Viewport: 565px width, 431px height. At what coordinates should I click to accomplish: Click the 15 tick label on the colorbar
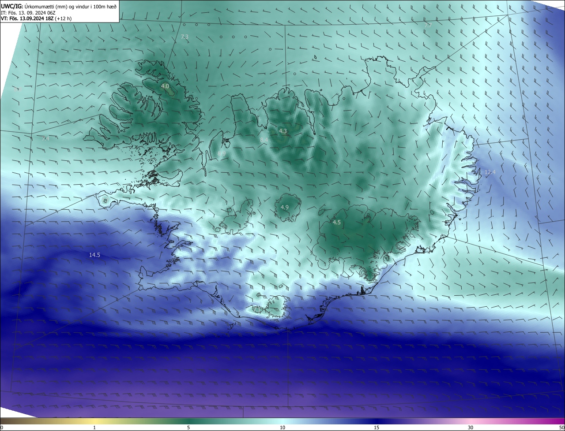click(377, 427)
